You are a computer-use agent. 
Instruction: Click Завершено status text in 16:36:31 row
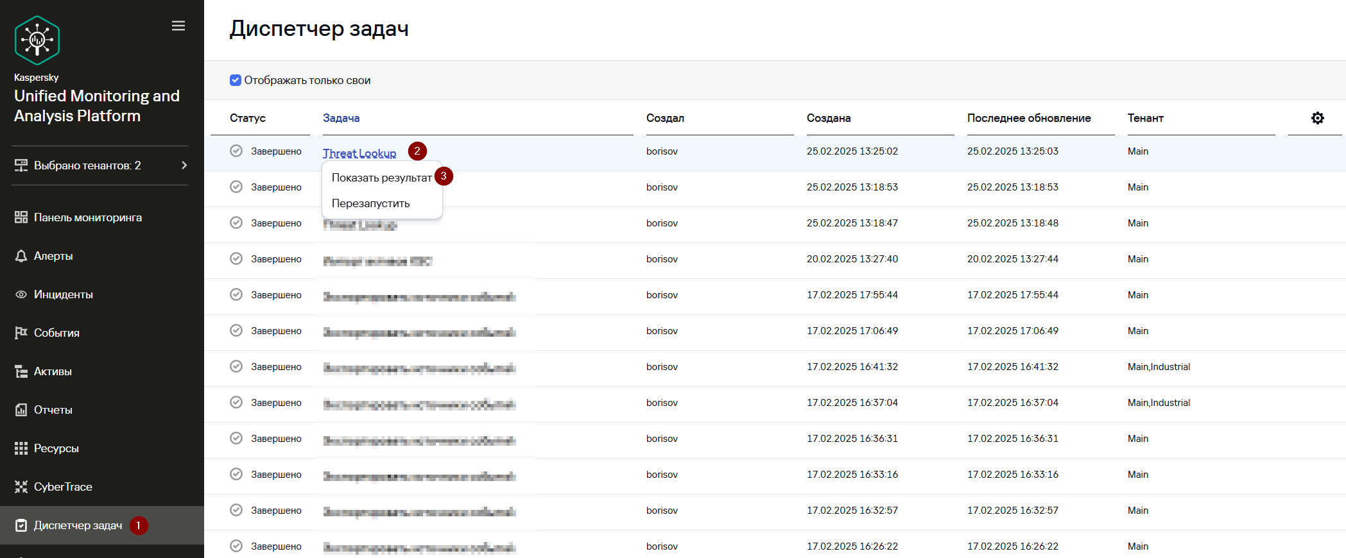click(x=276, y=439)
